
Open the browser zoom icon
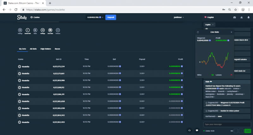tap(230, 10)
